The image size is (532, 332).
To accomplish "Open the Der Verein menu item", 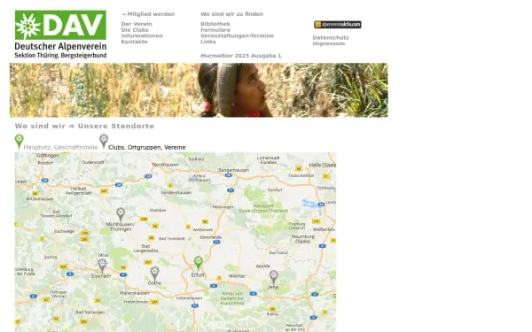I will coord(137,24).
